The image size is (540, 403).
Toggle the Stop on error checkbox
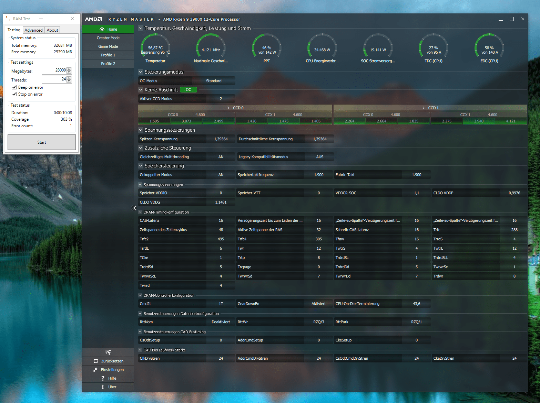[14, 94]
